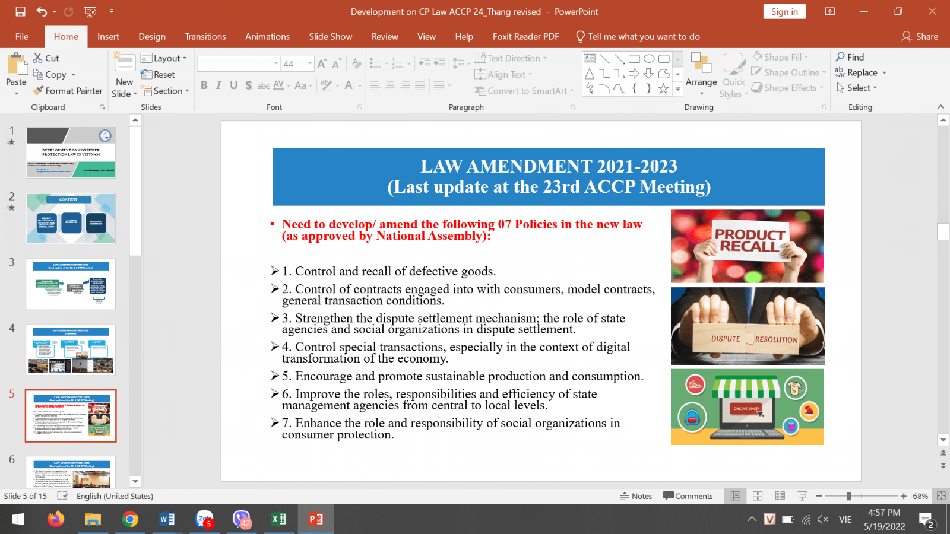Fit slide to current window
Viewport: 950px width, 534px height.
[941, 496]
